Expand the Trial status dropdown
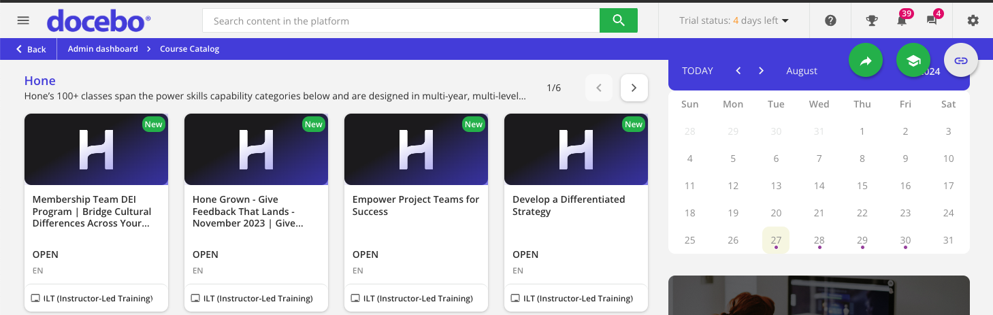Image resolution: width=993 pixels, height=315 pixels. click(734, 20)
